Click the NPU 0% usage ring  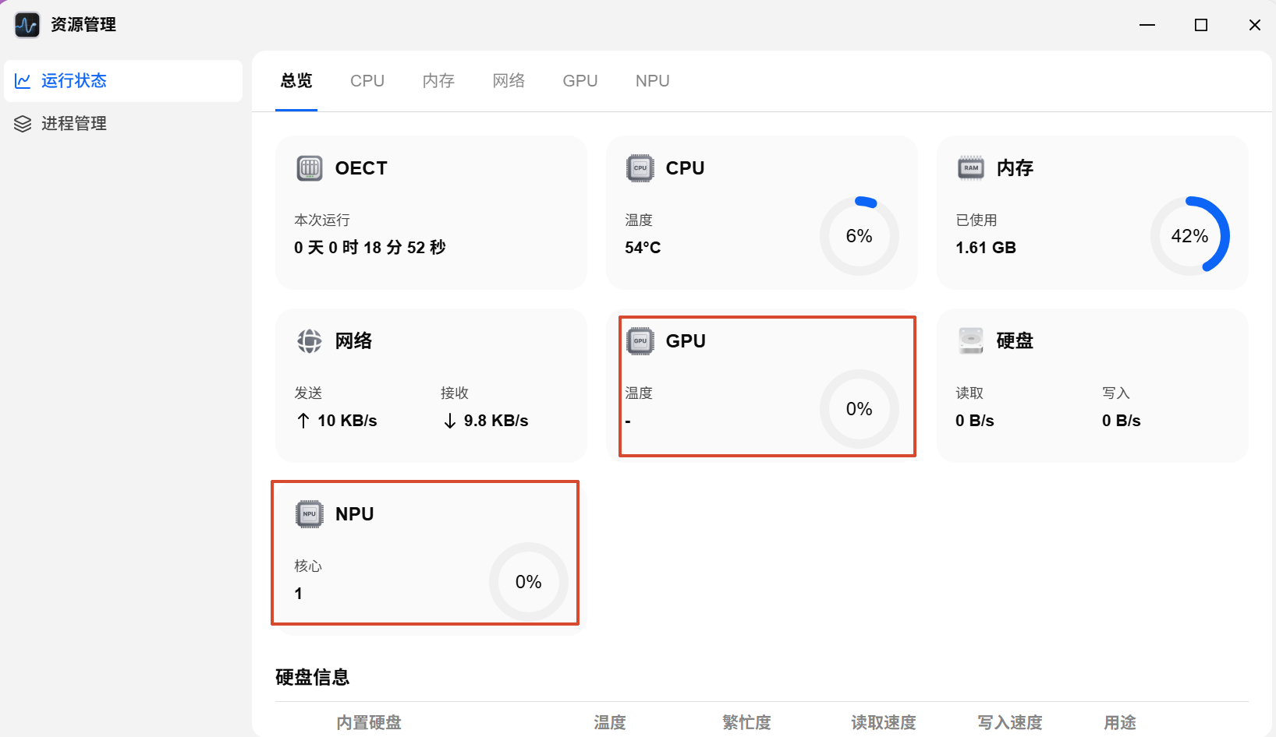tap(529, 582)
